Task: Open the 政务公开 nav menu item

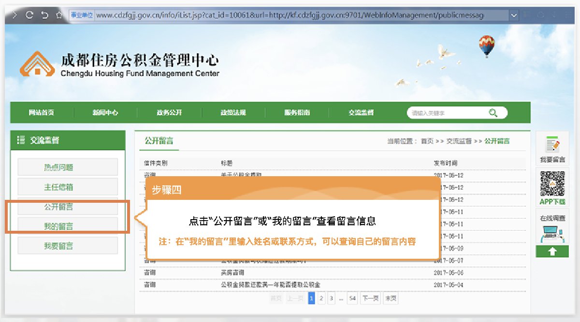Action: click(x=169, y=112)
